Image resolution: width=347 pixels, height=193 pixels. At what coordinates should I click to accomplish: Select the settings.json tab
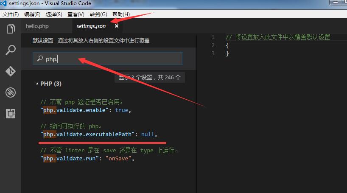point(91,26)
